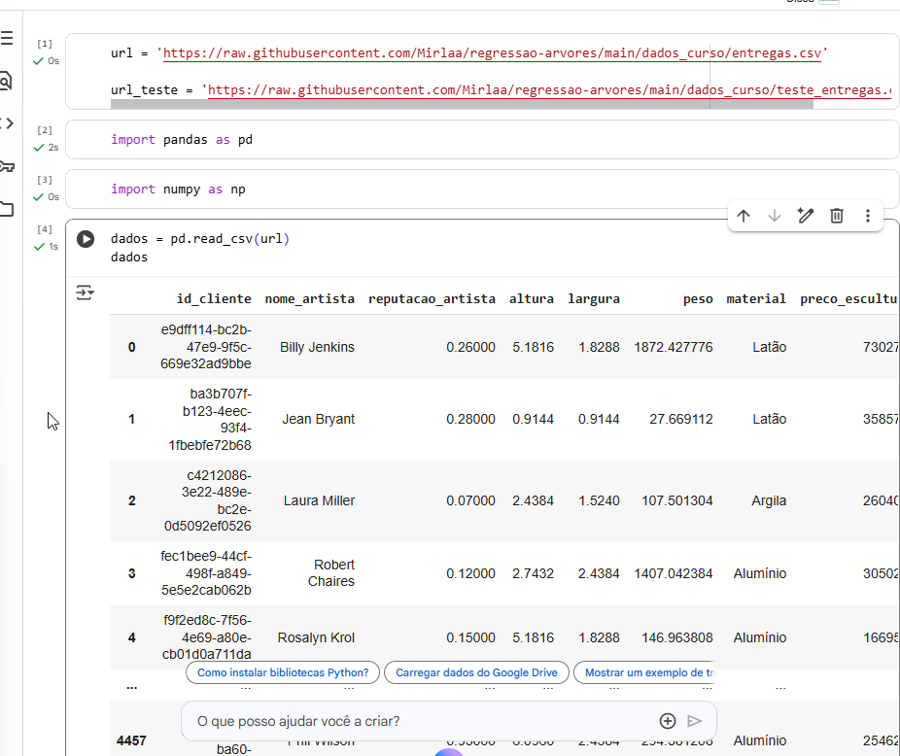Open the table of contents sidebar
Viewport: 900px width, 756px height.
pos(7,39)
